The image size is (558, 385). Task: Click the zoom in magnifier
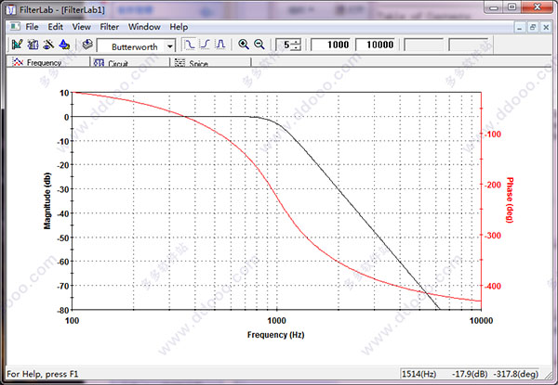244,45
